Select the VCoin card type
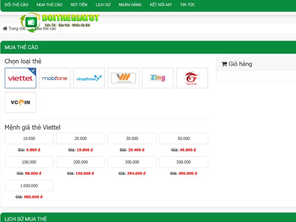 pyautogui.click(x=20, y=102)
